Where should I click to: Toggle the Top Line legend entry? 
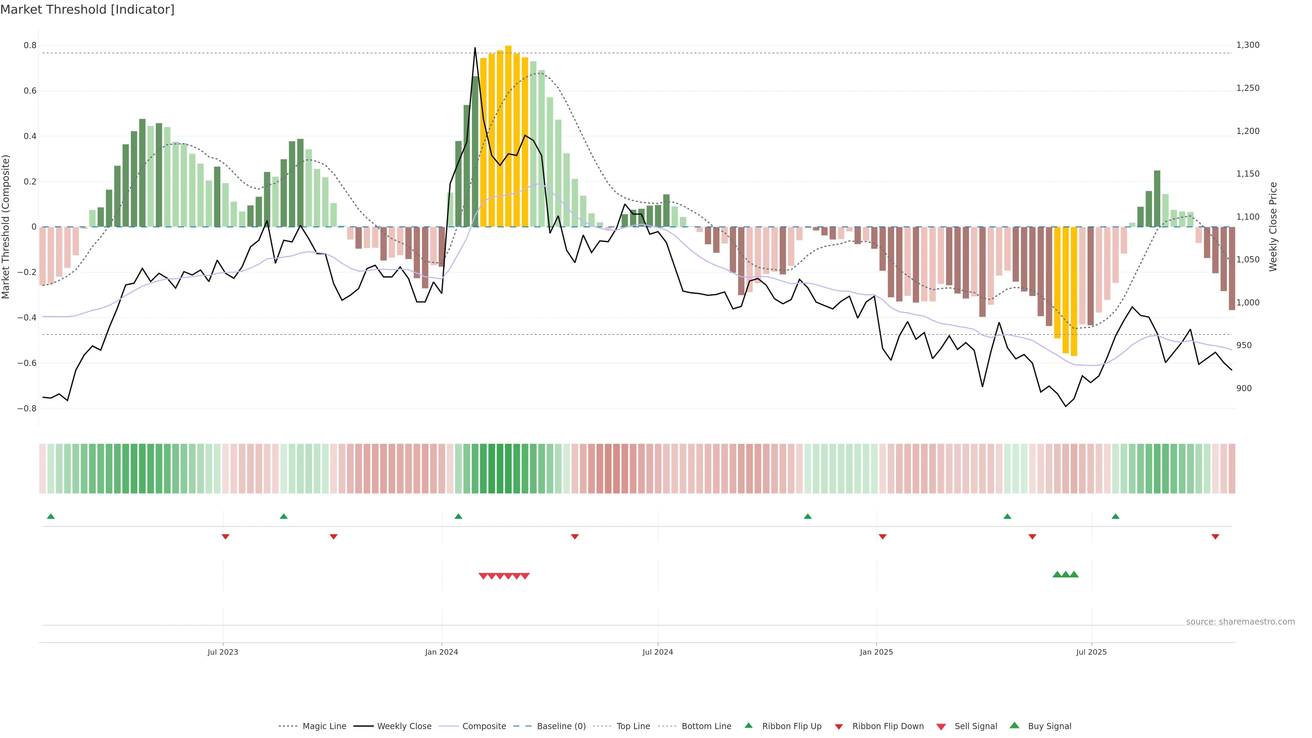coord(633,726)
